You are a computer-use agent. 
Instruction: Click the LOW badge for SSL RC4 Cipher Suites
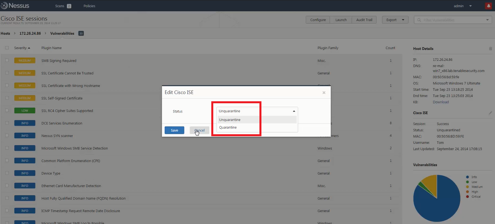pyautogui.click(x=25, y=111)
